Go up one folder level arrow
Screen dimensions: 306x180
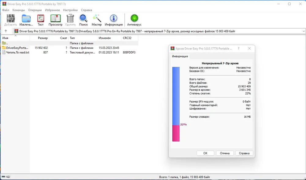(6, 31)
